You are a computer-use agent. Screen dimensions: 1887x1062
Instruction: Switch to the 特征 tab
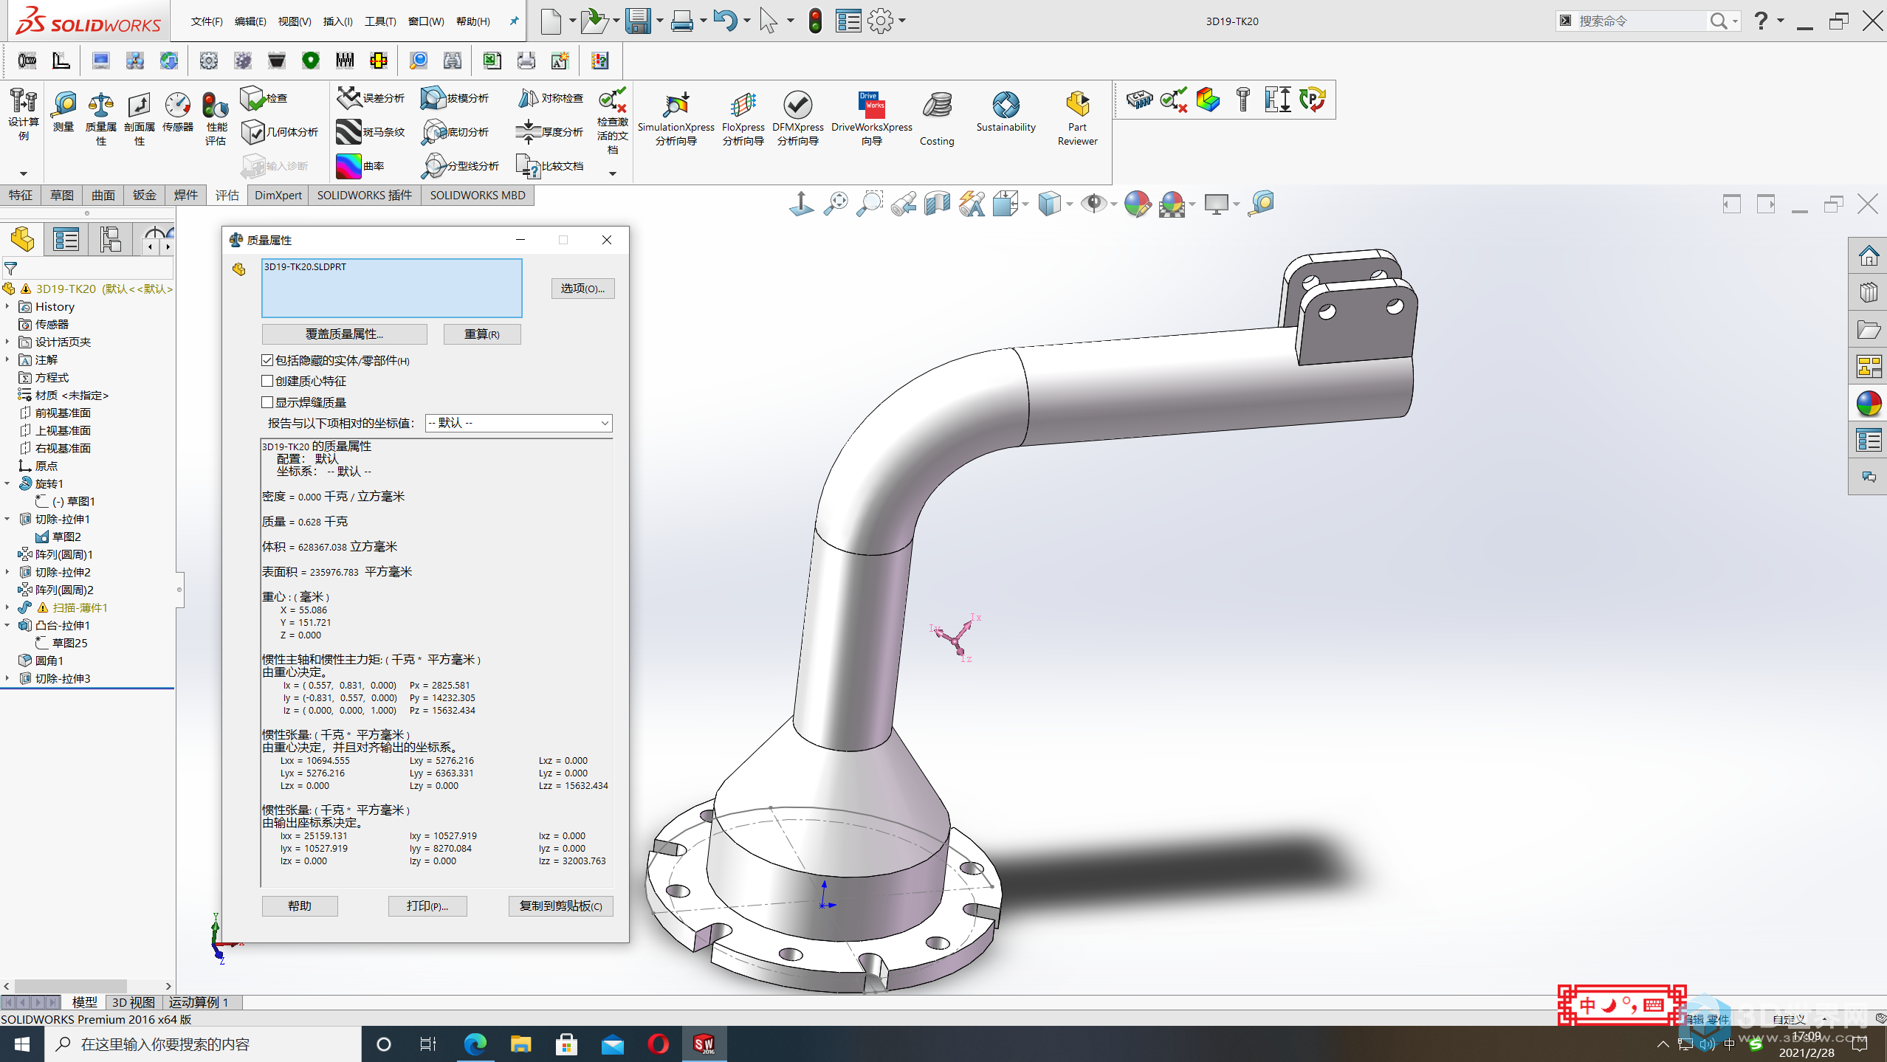21,195
